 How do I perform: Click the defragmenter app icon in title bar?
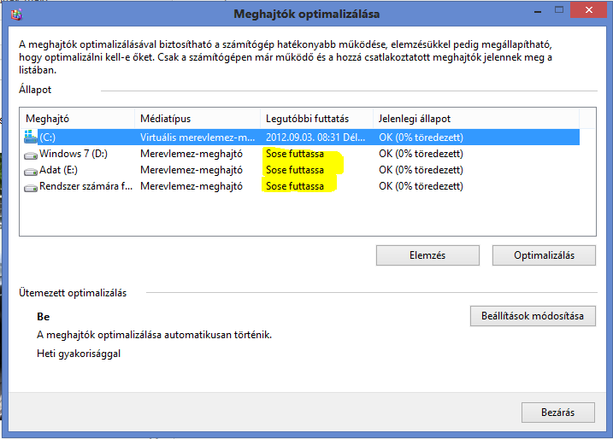tap(17, 15)
